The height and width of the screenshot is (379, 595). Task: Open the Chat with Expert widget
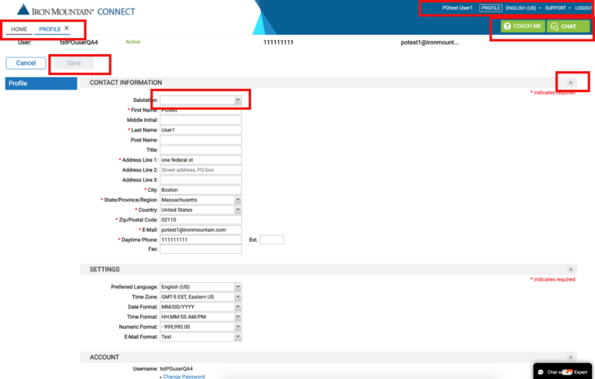562,372
